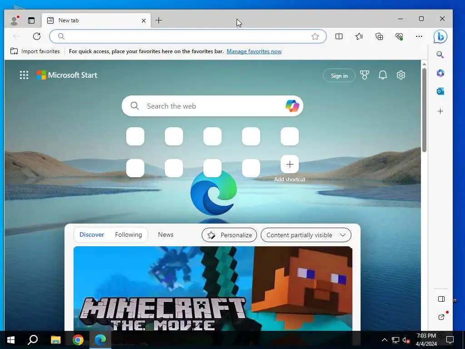Open tab actions menu icon
This screenshot has height=349, width=465.
click(x=31, y=20)
